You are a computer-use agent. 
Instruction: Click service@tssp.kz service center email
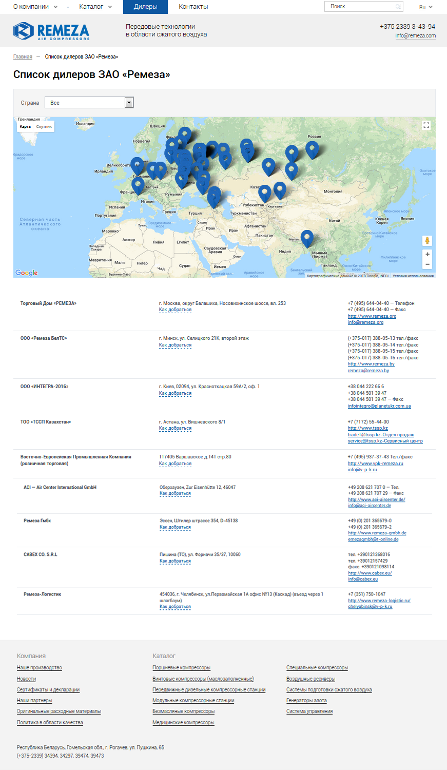(x=385, y=441)
